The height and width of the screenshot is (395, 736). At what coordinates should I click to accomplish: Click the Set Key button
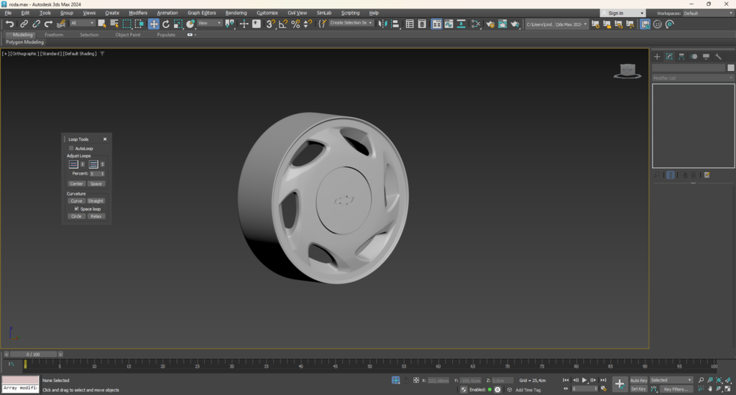click(x=638, y=389)
